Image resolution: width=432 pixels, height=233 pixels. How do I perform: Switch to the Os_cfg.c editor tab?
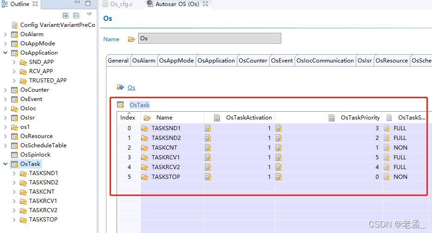[117, 4]
